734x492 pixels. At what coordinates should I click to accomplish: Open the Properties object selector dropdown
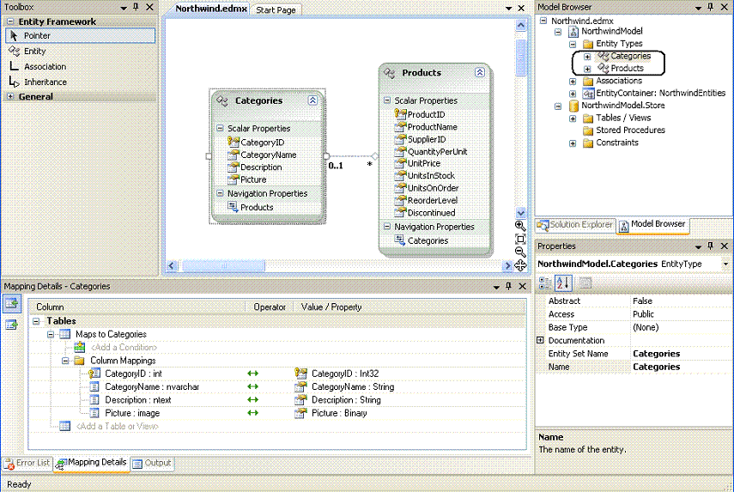tap(726, 264)
